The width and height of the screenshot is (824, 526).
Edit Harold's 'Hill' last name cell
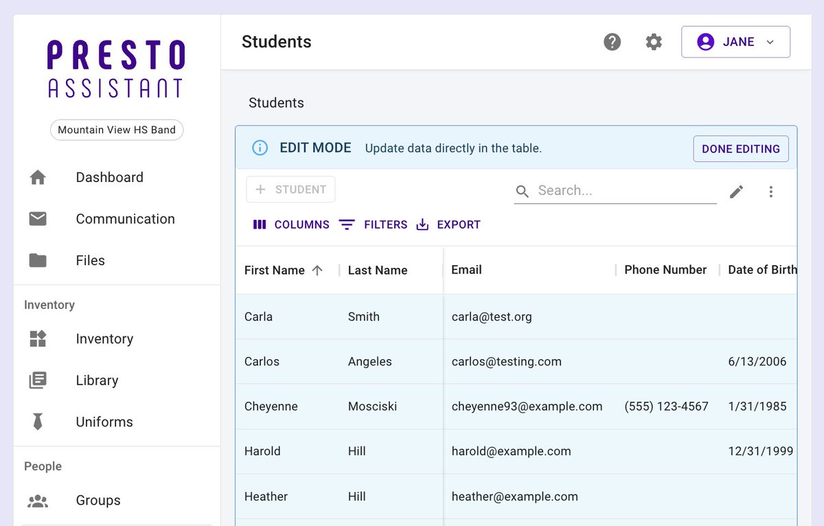(391, 451)
